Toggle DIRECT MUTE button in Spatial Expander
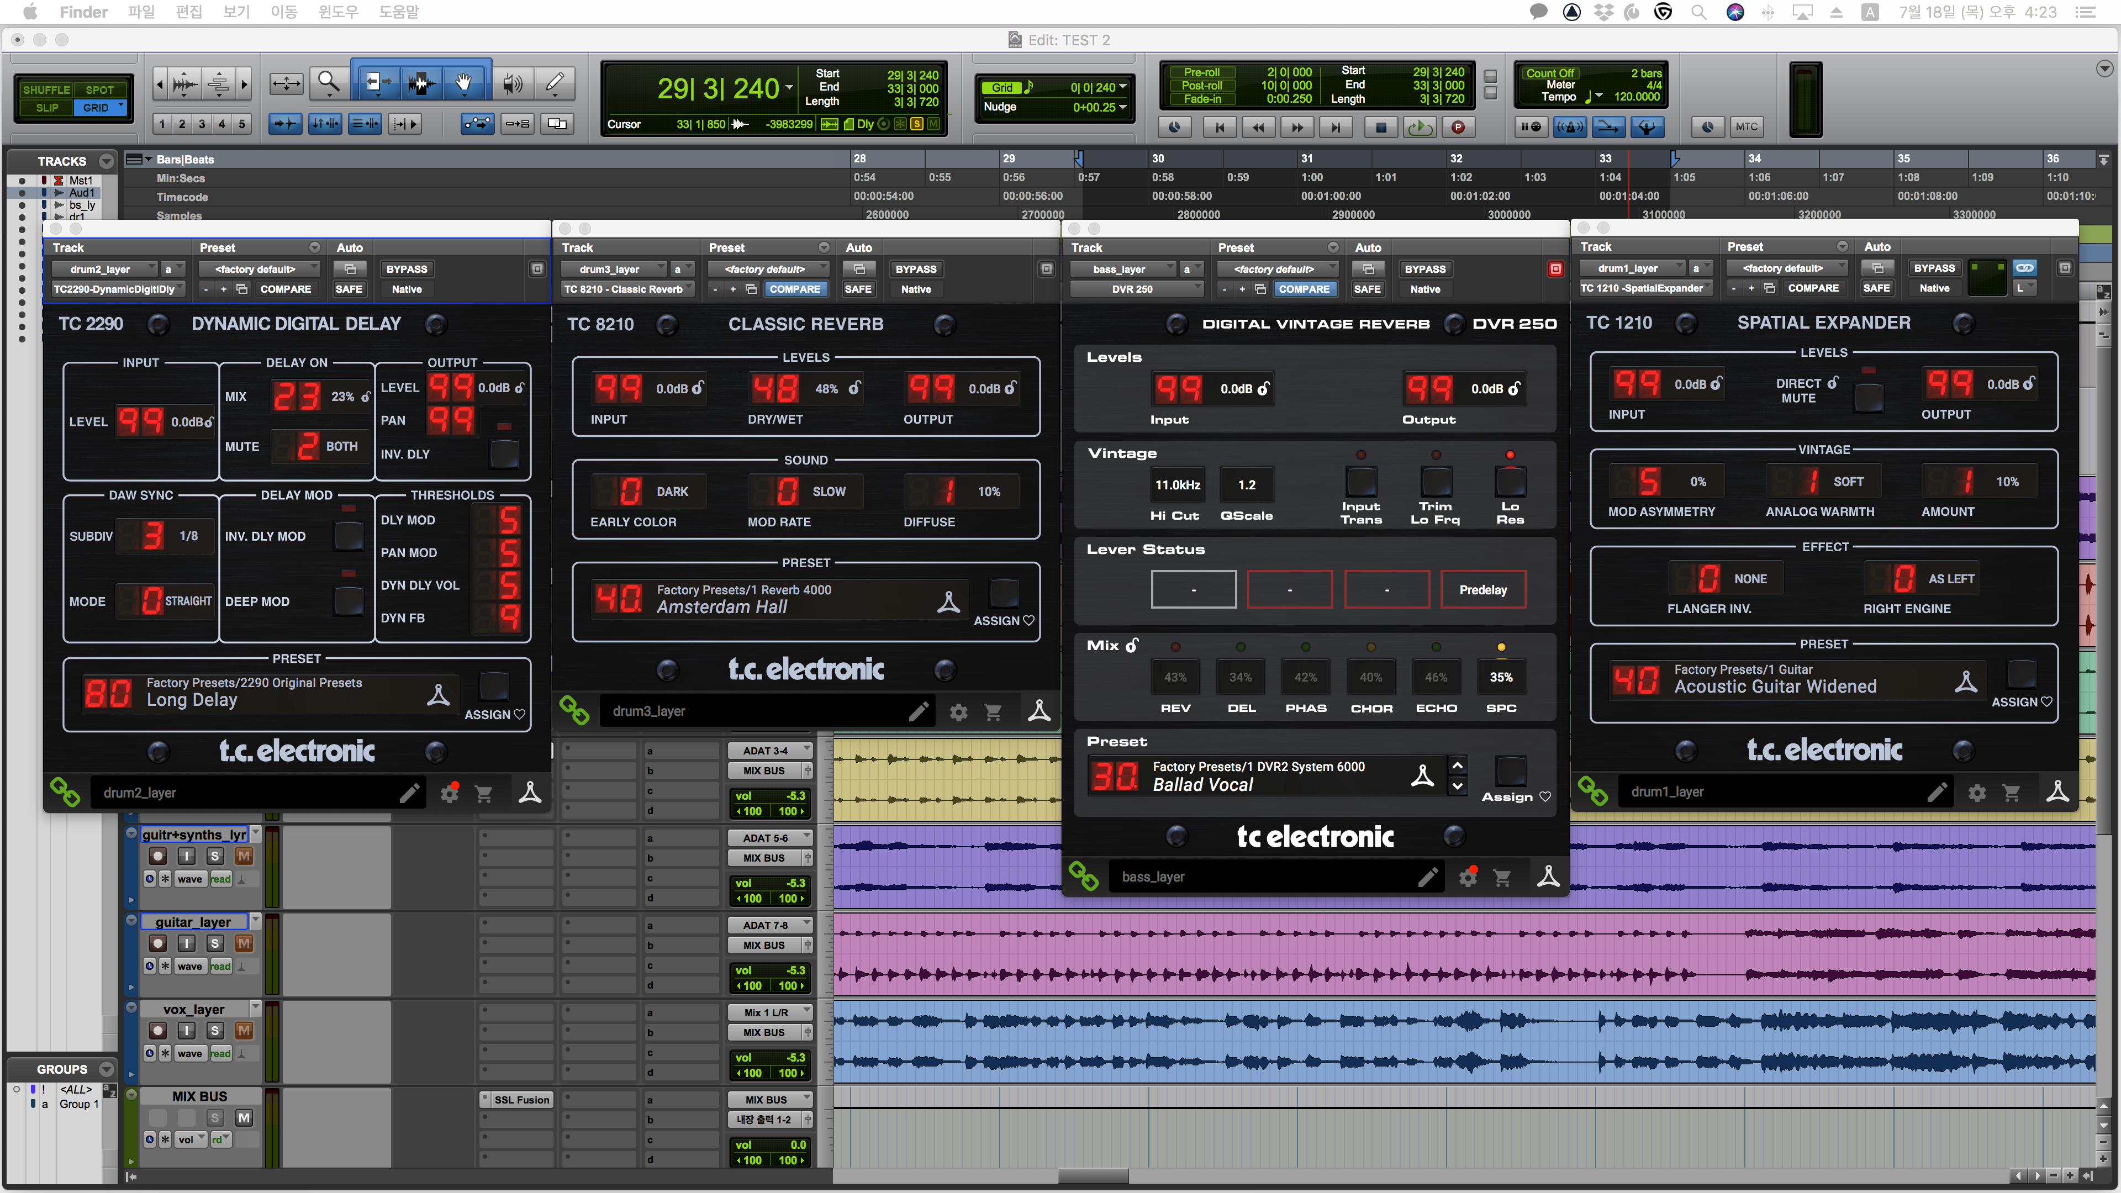 tap(1867, 398)
